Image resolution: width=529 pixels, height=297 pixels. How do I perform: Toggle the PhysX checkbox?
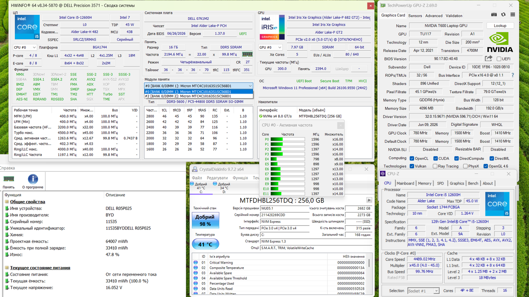click(465, 166)
